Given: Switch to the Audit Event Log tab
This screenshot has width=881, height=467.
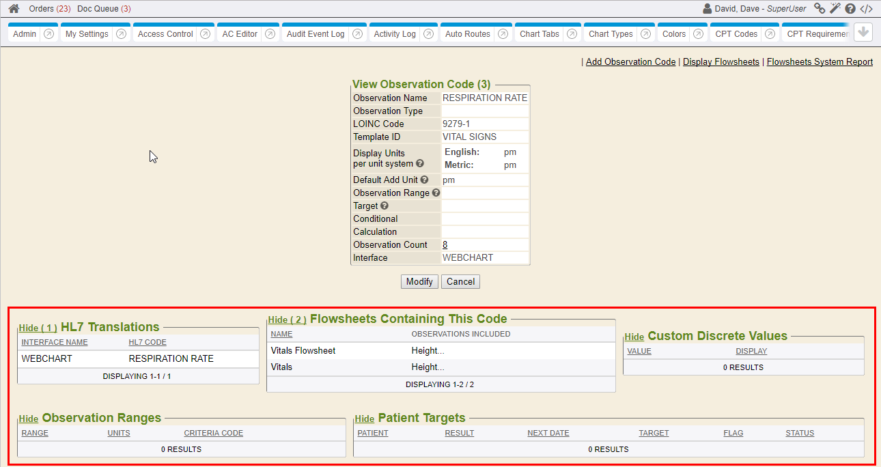Looking at the screenshot, I should (316, 34).
